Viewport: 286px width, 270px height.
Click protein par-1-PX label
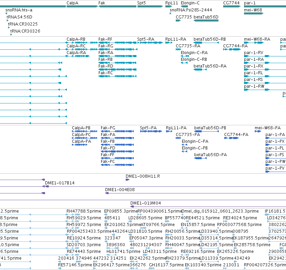point(275,141)
